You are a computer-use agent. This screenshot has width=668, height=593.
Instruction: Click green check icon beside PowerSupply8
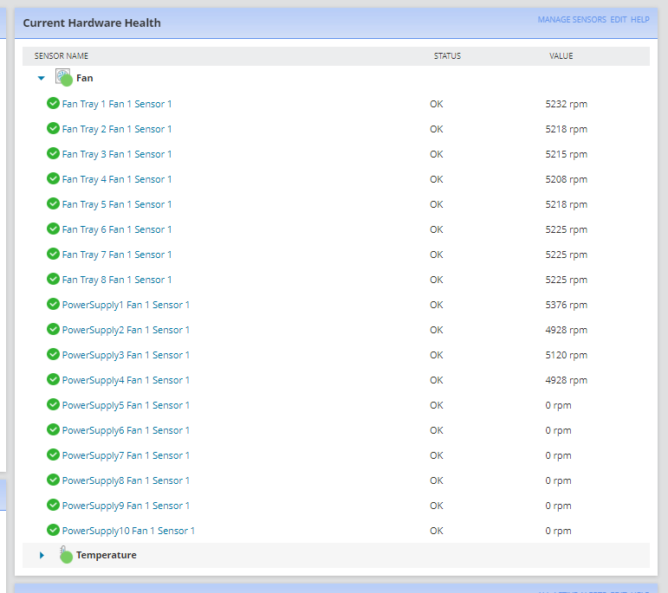[x=53, y=480]
